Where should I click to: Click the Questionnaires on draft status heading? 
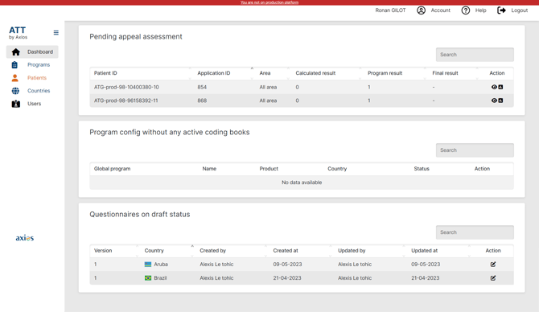pos(139,215)
